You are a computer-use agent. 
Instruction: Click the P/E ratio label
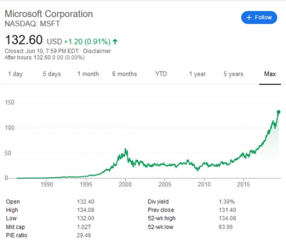tap(17, 235)
